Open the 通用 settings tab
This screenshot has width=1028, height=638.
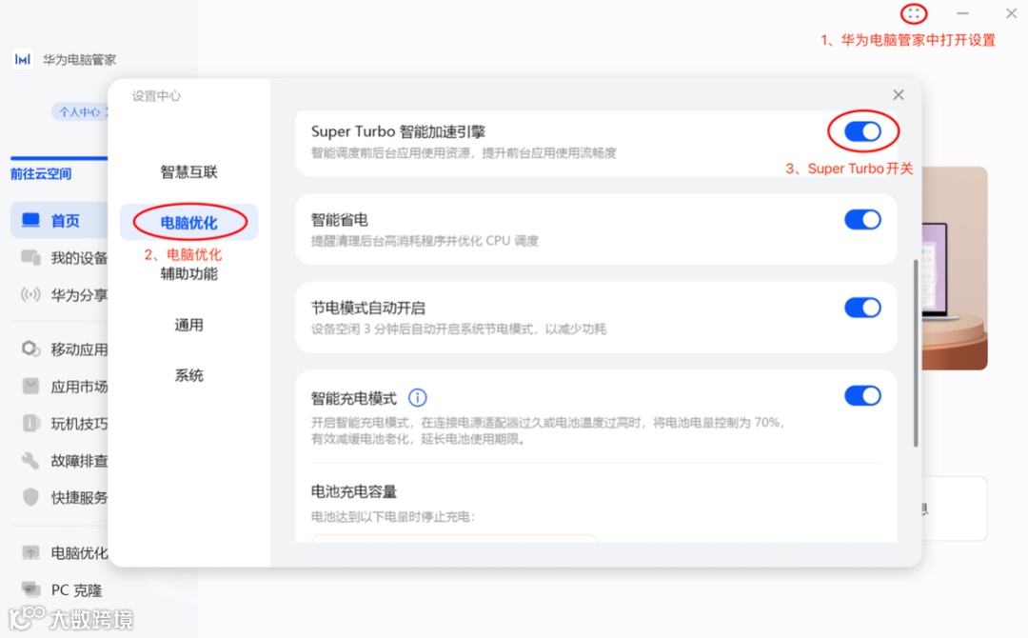[188, 325]
